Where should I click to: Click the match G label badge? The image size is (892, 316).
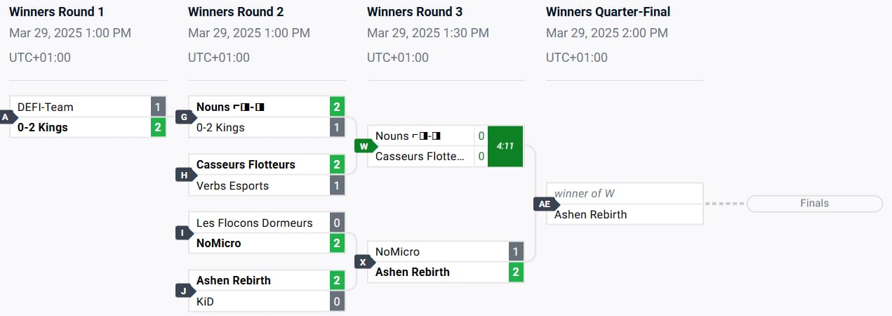[185, 117]
